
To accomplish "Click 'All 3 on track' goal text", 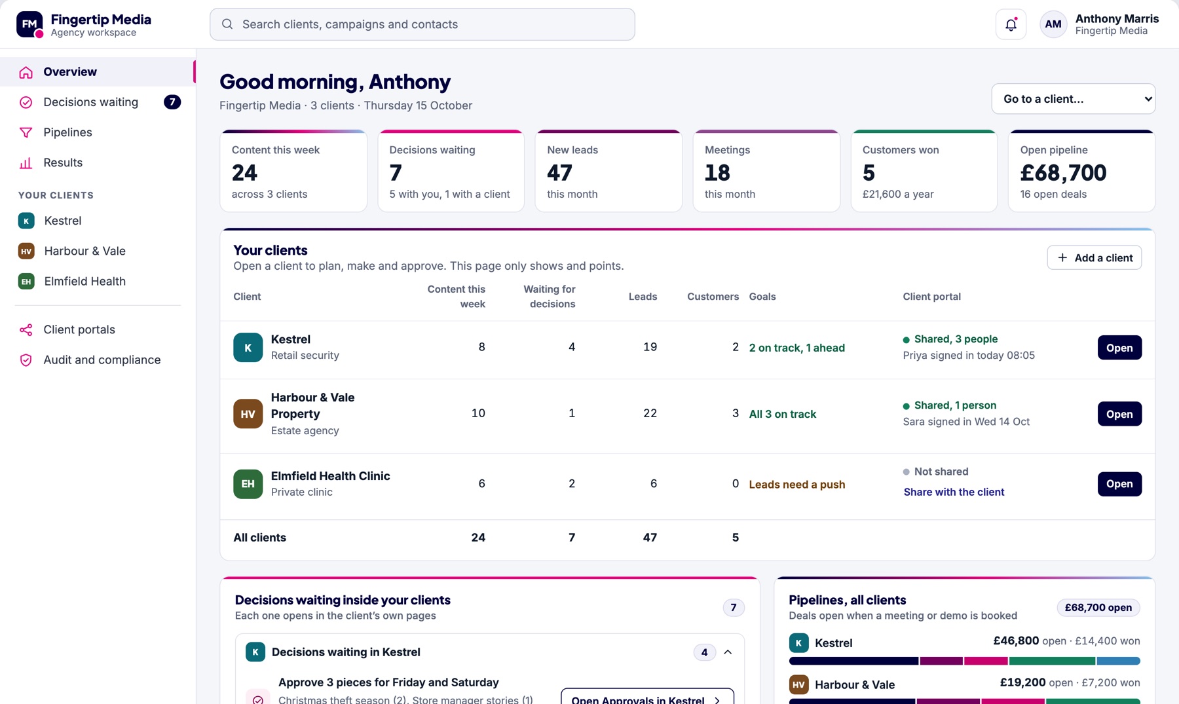I will click(783, 414).
